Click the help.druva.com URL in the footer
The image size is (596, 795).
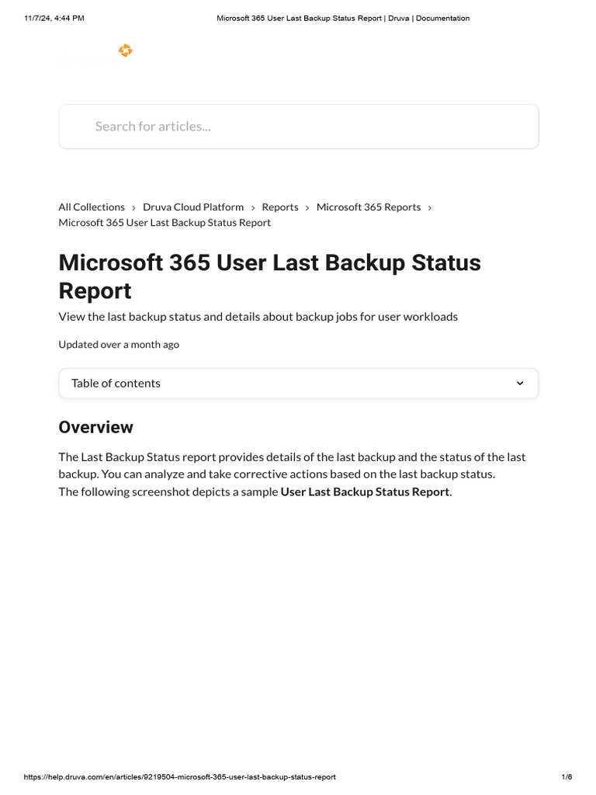(x=180, y=777)
